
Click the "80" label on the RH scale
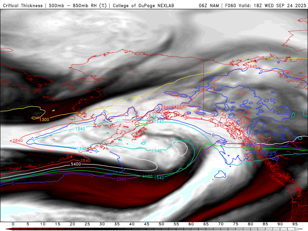point(250,224)
